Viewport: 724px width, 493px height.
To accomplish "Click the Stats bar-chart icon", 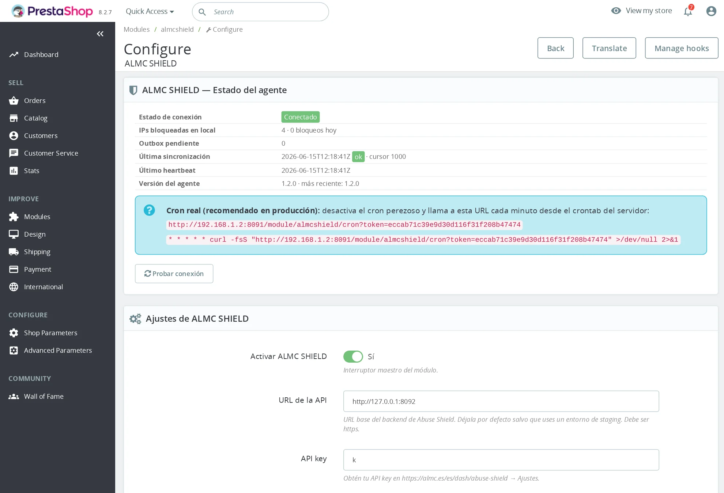I will click(14, 171).
